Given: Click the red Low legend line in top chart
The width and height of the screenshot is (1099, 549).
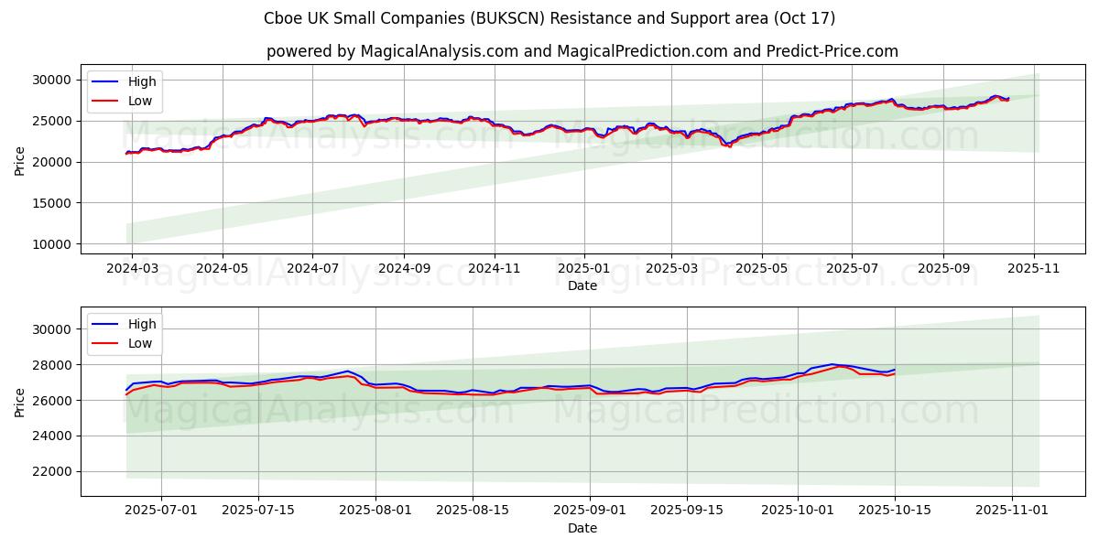Looking at the screenshot, I should (x=105, y=102).
